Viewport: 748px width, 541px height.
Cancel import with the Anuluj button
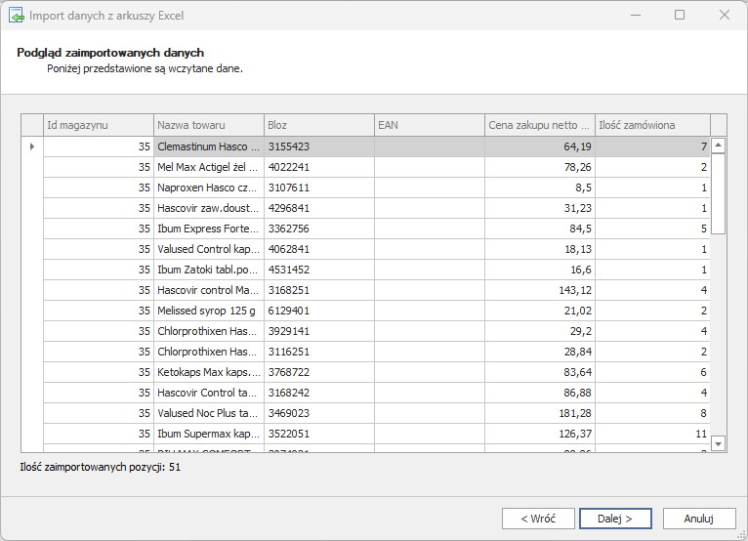point(698,519)
